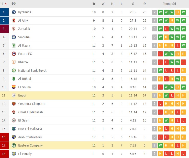Open the Enppi team link

22,95
